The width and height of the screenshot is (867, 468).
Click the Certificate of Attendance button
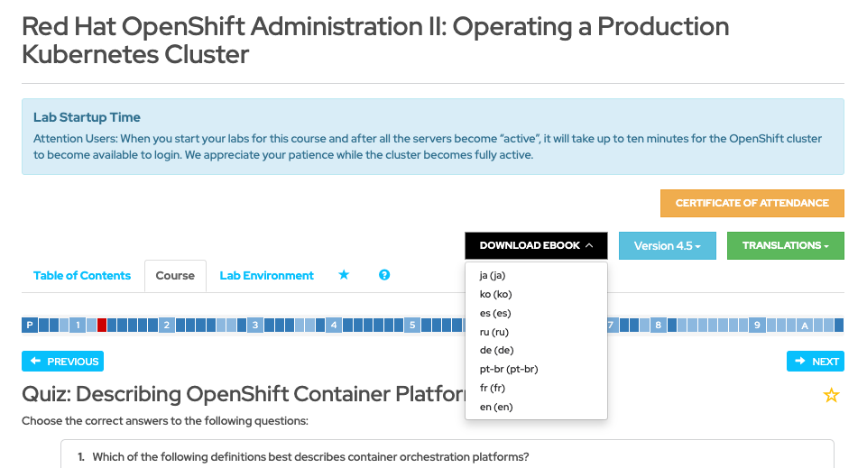[x=752, y=203]
